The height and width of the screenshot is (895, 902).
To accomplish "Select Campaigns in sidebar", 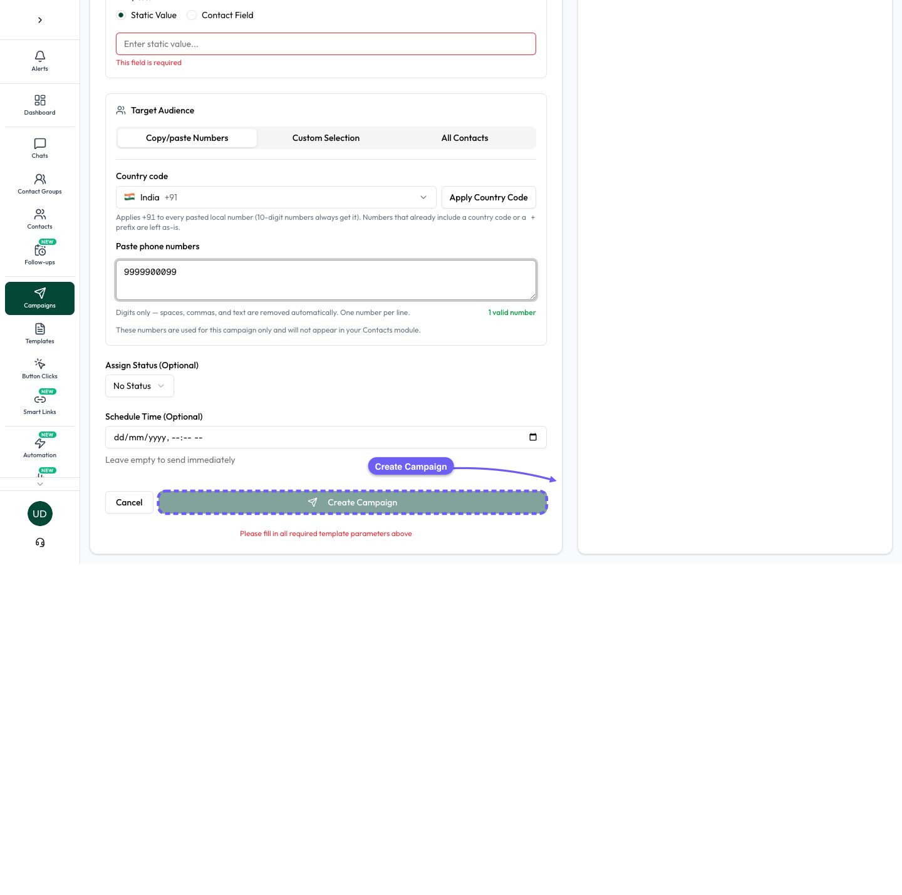I will 39,298.
